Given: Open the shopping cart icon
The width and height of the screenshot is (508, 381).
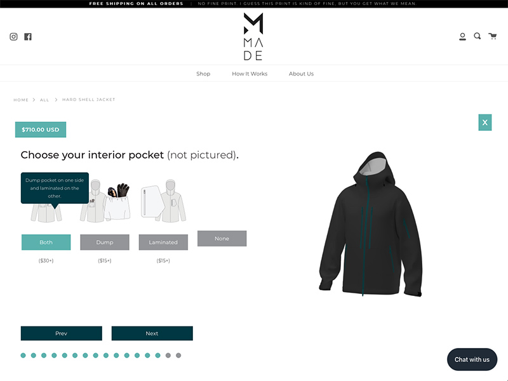Looking at the screenshot, I should [x=493, y=36].
